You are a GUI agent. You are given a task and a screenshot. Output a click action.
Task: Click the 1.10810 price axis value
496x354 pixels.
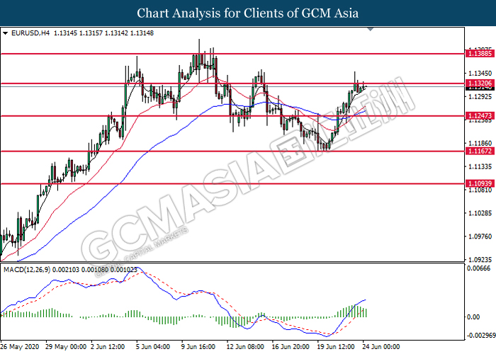coord(480,190)
